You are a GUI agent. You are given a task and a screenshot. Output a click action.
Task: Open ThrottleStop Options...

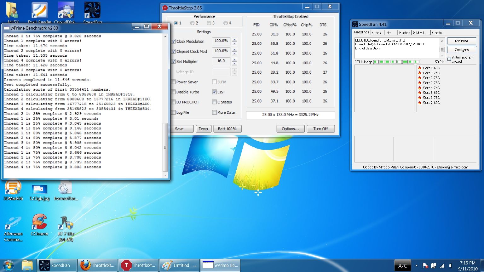291,129
